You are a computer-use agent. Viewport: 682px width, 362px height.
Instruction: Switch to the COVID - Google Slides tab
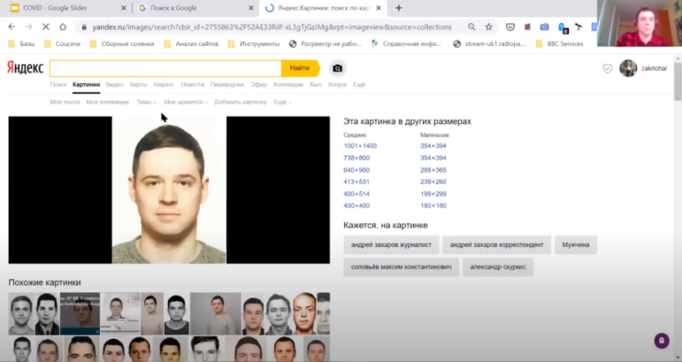pos(62,8)
